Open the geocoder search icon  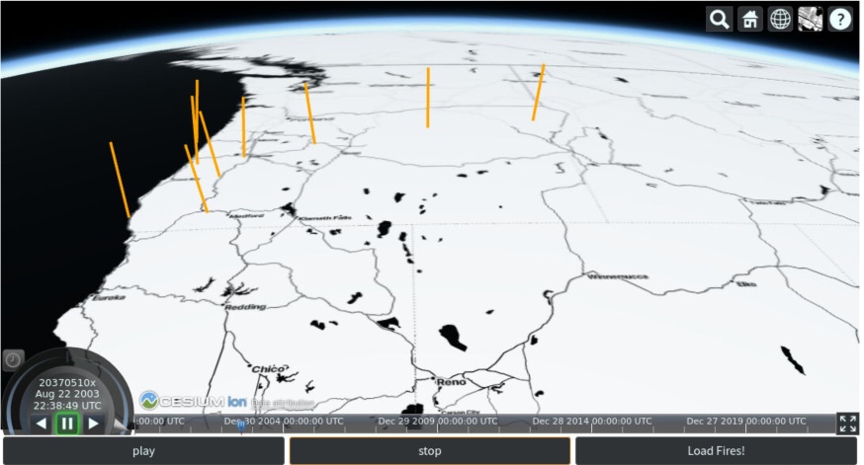(x=719, y=19)
